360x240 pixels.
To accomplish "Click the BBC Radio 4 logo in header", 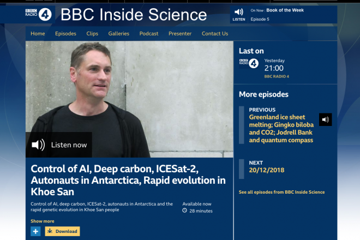I will click(x=38, y=14).
